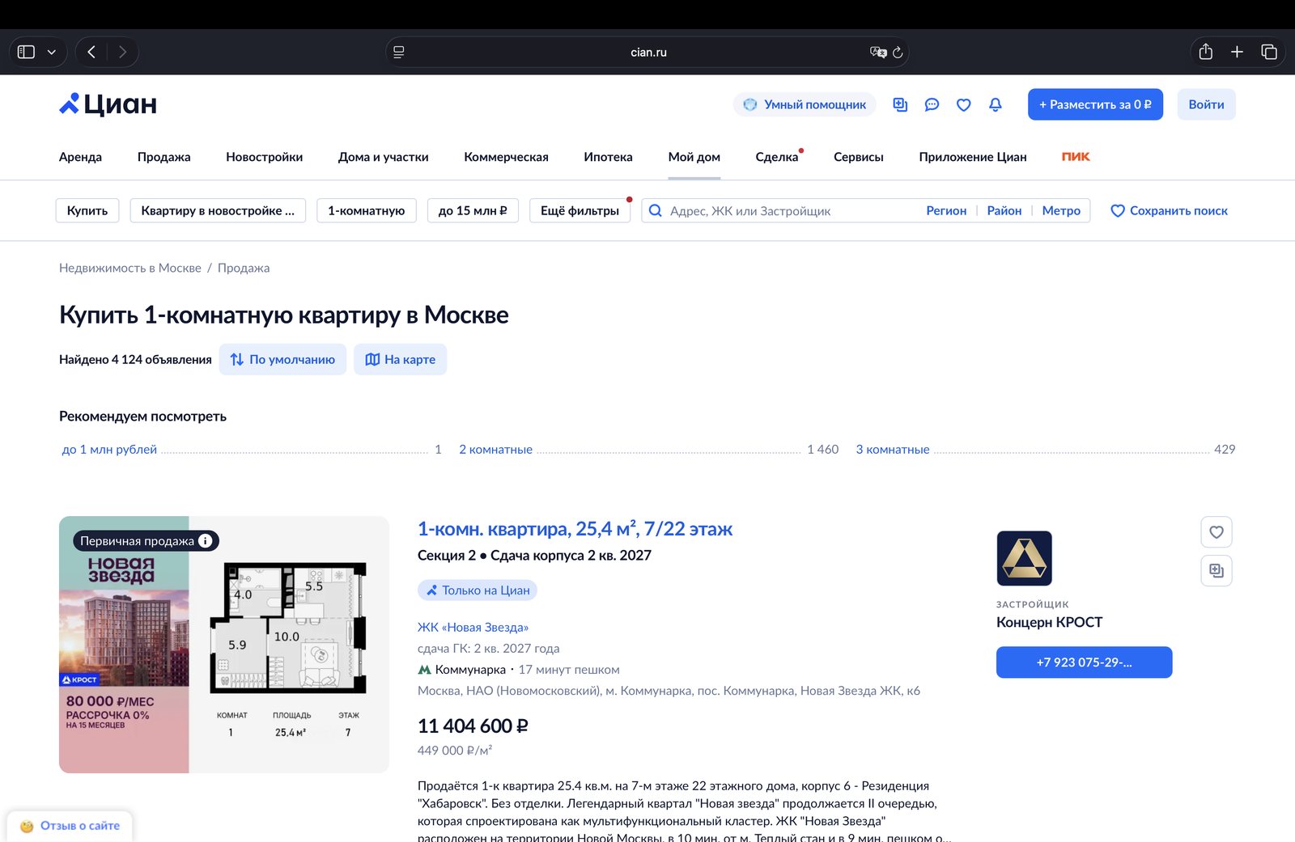This screenshot has height=842, width=1295.
Task: Open the Дома и участки menu
Action: (384, 157)
